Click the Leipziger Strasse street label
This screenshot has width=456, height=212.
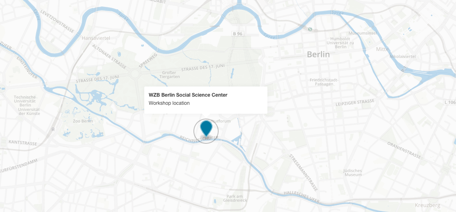tap(354, 102)
